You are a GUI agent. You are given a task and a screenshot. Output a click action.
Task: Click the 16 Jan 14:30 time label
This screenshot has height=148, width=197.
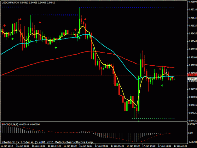54,146
